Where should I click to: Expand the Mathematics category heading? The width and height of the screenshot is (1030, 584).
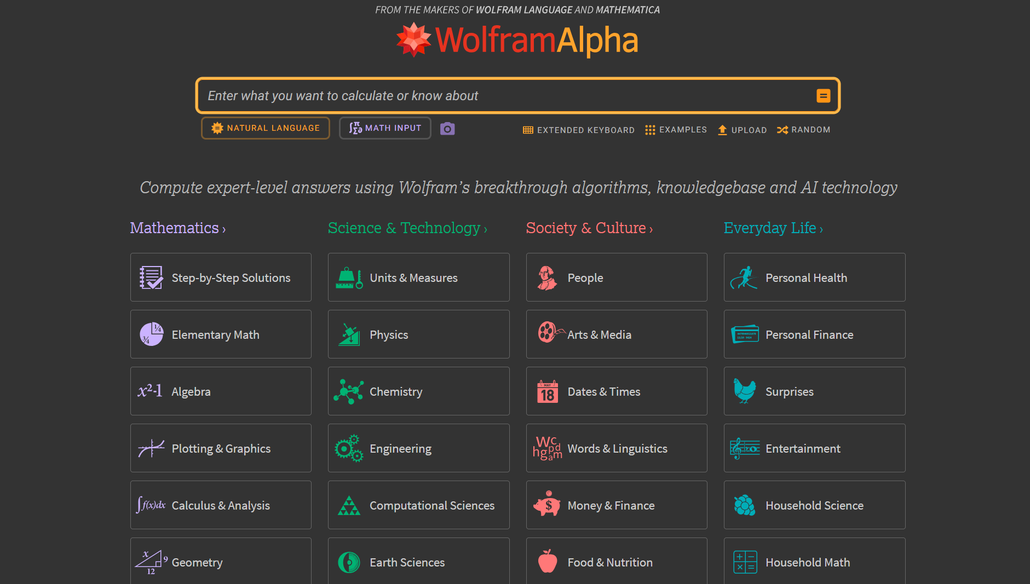pyautogui.click(x=178, y=228)
